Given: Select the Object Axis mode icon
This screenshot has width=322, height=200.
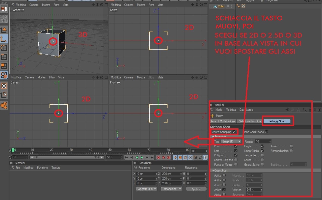Looking at the screenshot, I should (x=4, y=39).
